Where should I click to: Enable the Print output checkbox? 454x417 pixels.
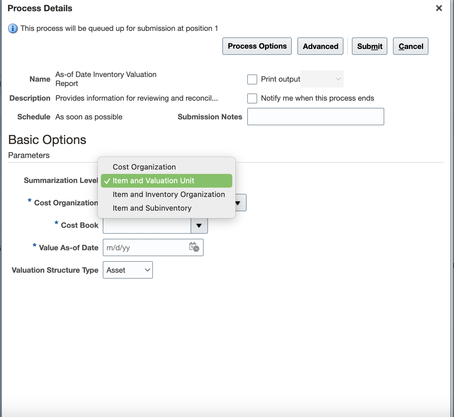[252, 79]
